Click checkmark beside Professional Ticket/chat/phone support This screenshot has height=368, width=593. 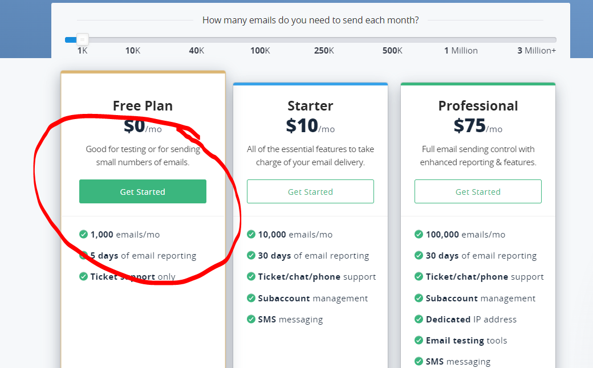click(x=419, y=277)
